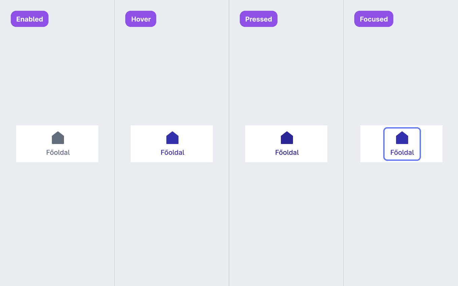The height and width of the screenshot is (286, 458).
Task: Select the purple Hover badge
Action: 141,19
